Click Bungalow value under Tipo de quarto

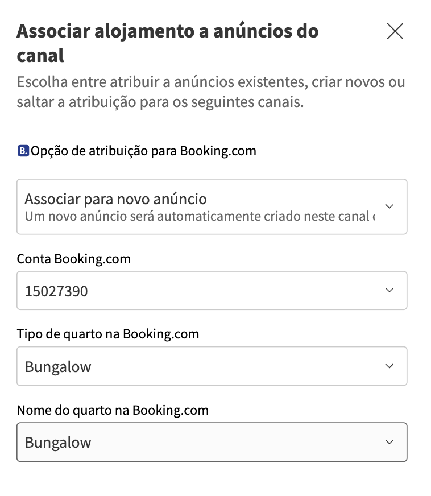tap(58, 367)
